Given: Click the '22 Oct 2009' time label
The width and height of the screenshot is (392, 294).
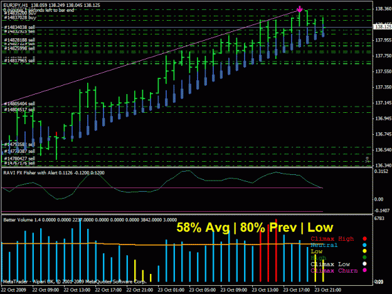Looking at the screenshot, I should click(x=14, y=290).
